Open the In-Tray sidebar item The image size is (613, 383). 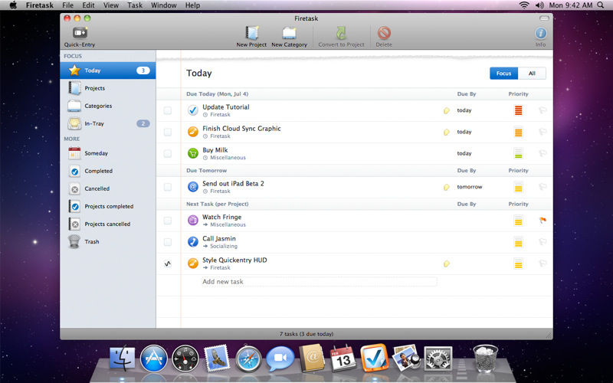tap(94, 123)
